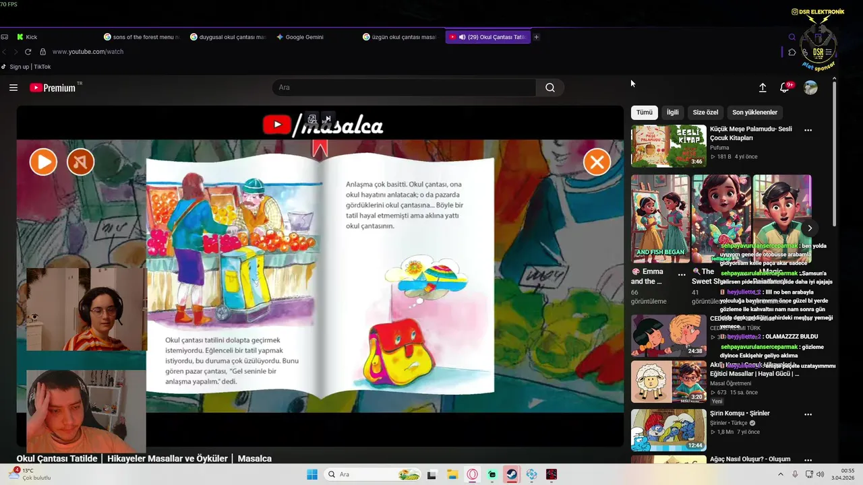Show hidden system tray icons chevron

pos(781,474)
